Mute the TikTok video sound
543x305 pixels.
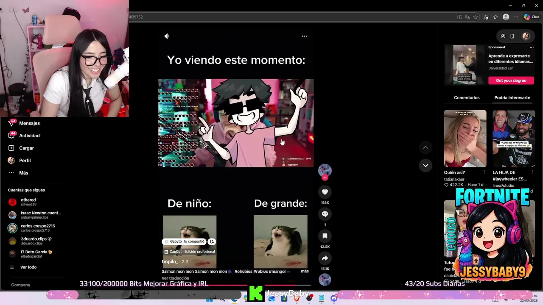click(167, 36)
